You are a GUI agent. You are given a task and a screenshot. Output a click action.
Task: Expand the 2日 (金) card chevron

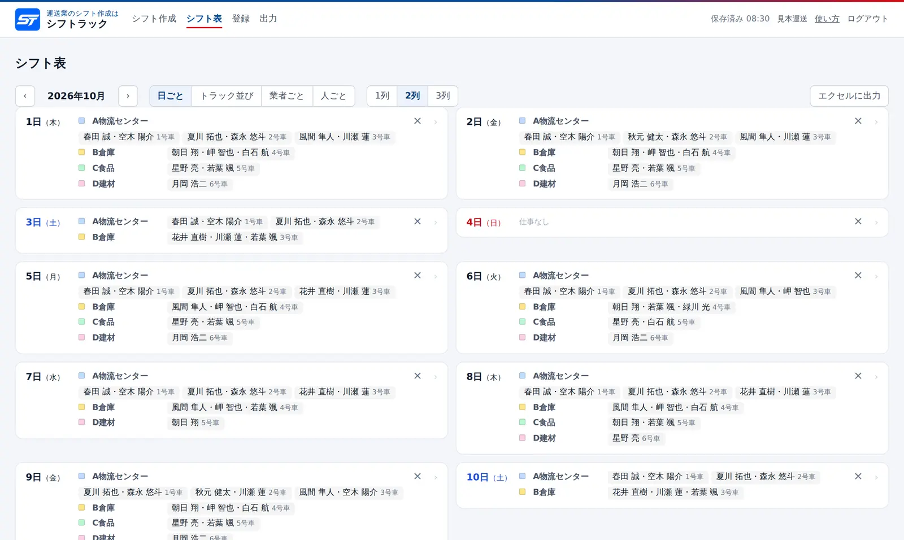(876, 122)
